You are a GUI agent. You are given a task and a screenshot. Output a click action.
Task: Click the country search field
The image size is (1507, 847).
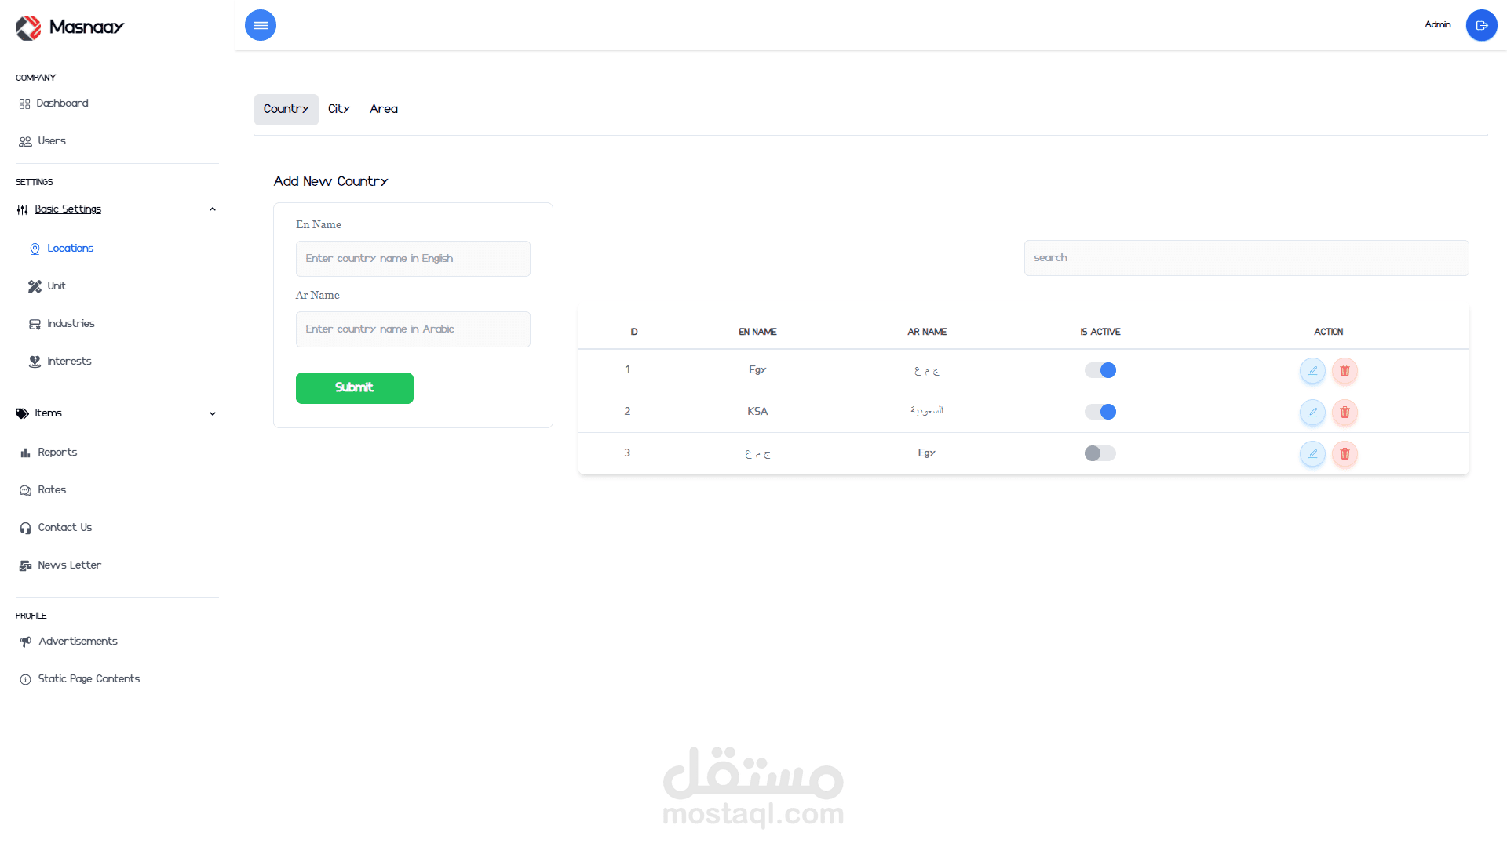click(1246, 258)
